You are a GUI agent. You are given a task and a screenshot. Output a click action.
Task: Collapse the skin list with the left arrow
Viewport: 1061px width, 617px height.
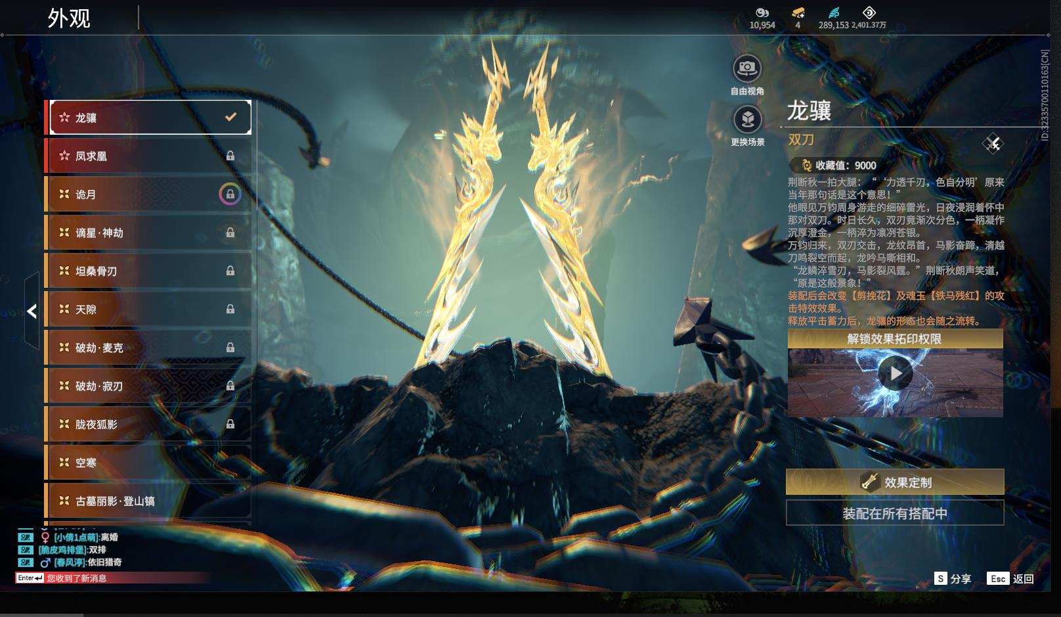32,311
